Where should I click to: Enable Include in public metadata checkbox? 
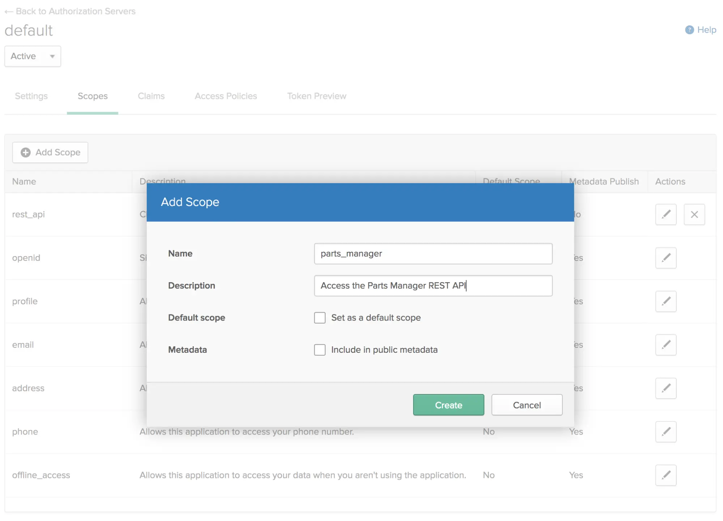tap(320, 350)
